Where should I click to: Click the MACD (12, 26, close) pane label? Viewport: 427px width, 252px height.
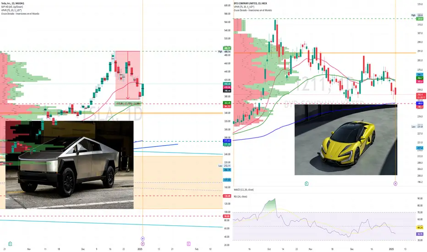[x=244, y=190]
